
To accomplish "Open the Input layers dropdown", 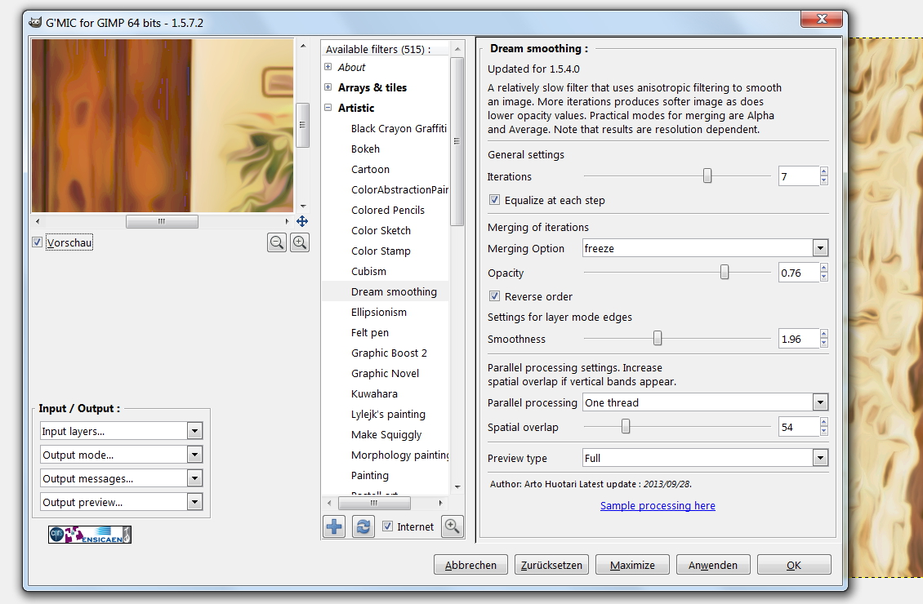I will [121, 431].
